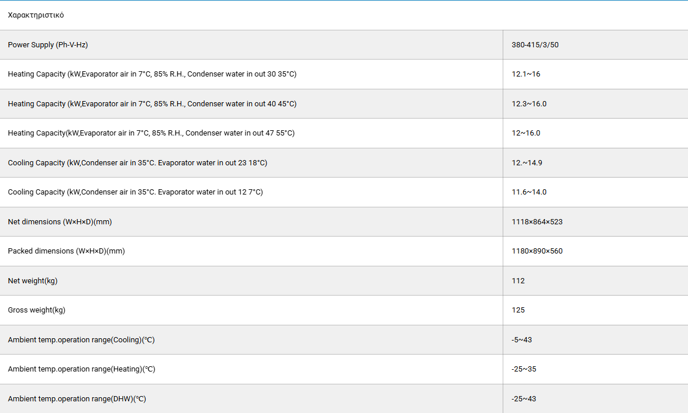Click the 1180×890×560 packed dimensions value
Screen dimensions: 688x413
[x=537, y=251]
